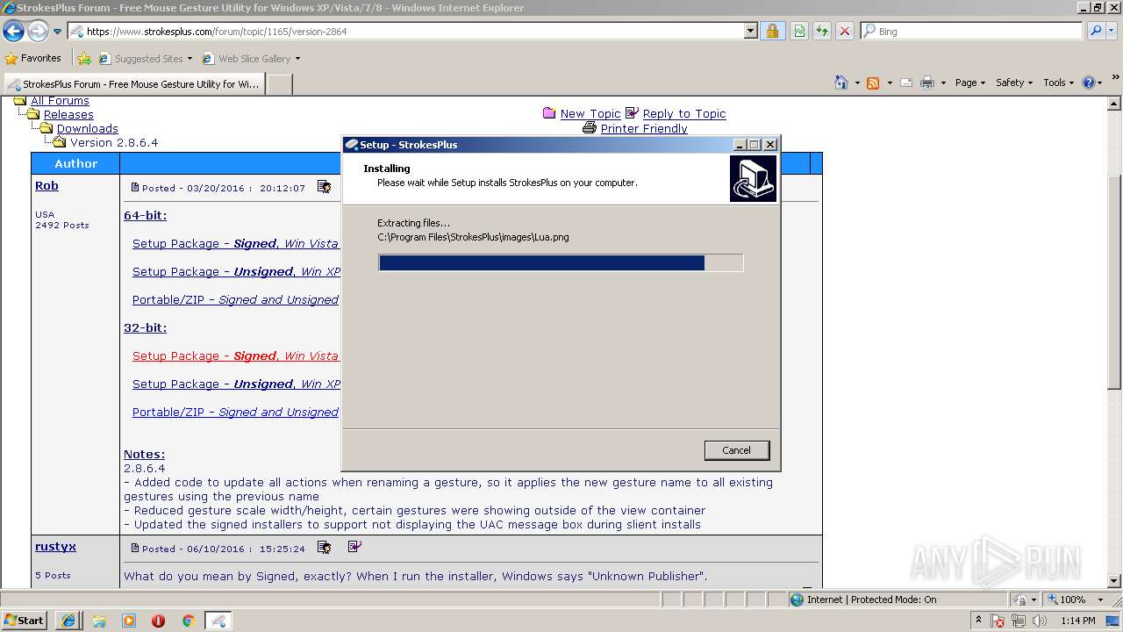This screenshot has height=632, width=1123.
Task: Open a new blank browser tab
Action: tap(279, 84)
